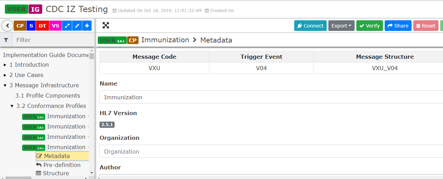Collapse sidebar with the back chevron button
The height and width of the screenshot is (179, 443).
[7, 25]
